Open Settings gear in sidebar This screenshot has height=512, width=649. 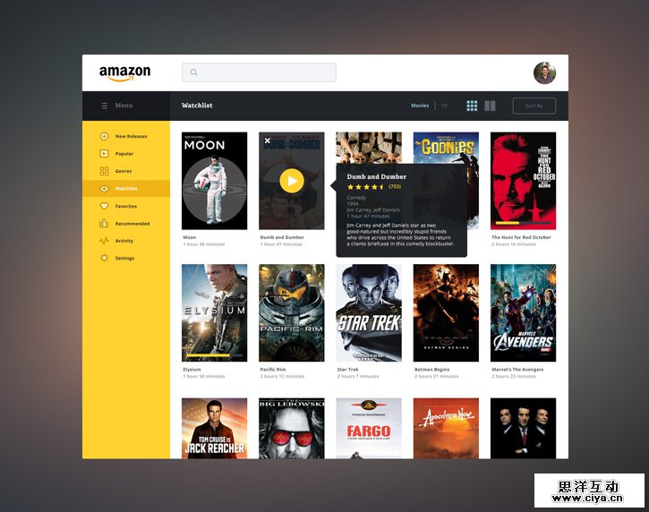pyautogui.click(x=104, y=258)
